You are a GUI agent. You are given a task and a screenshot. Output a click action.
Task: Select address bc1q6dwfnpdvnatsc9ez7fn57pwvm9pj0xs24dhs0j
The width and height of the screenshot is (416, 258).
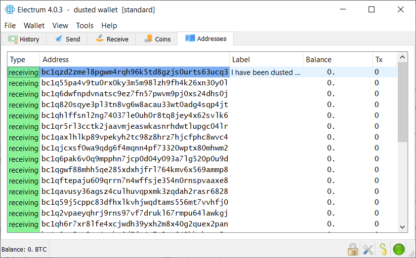134,94
